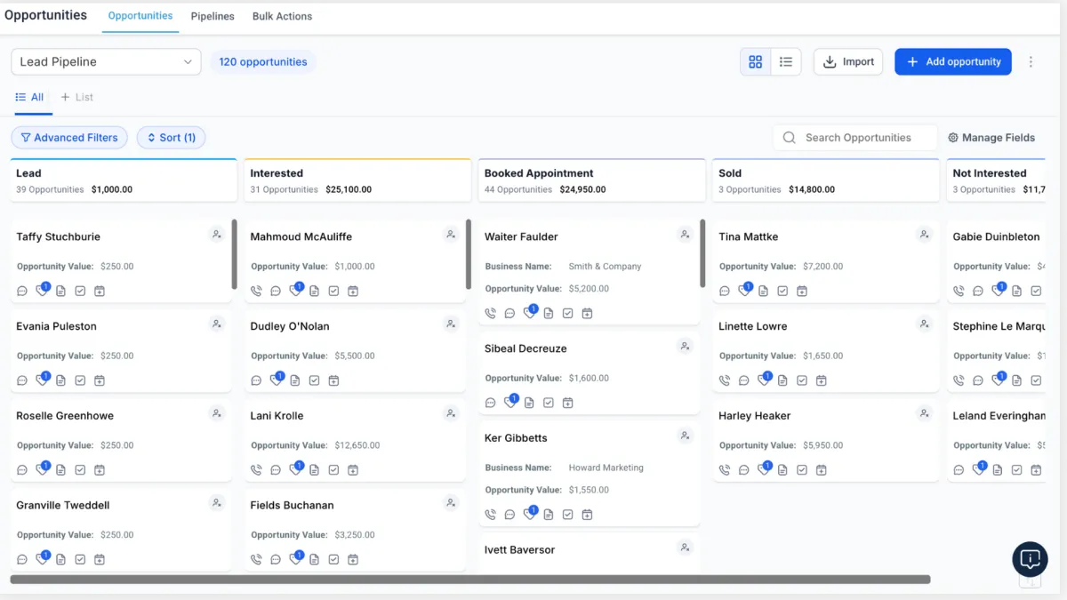Open the conversation icon on Taffy Stuchburie's card
The height and width of the screenshot is (600, 1067).
pyautogui.click(x=22, y=291)
